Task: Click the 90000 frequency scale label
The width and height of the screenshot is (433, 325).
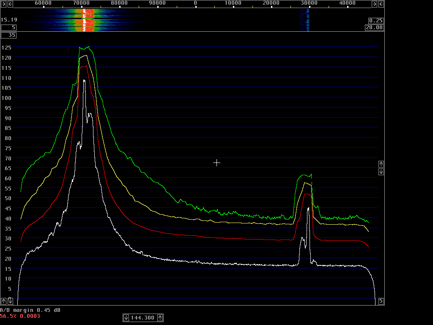Action: 157,3
